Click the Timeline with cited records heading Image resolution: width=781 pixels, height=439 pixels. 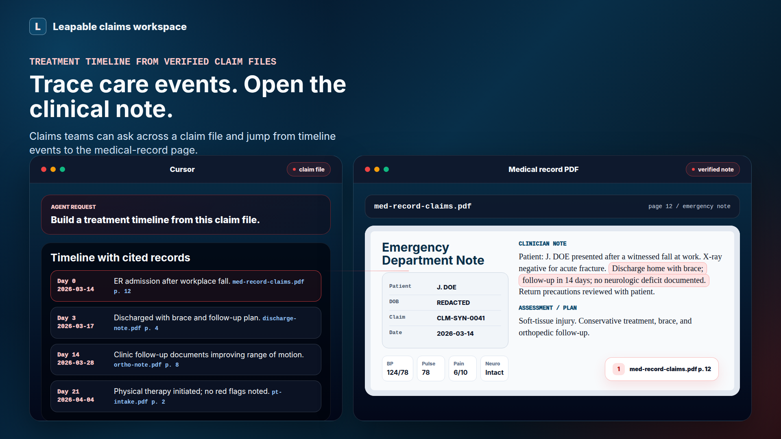pyautogui.click(x=120, y=258)
